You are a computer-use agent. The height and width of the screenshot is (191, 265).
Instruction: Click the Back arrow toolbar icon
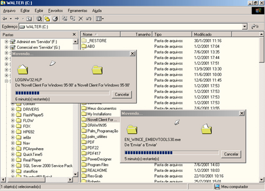coord(5,19)
